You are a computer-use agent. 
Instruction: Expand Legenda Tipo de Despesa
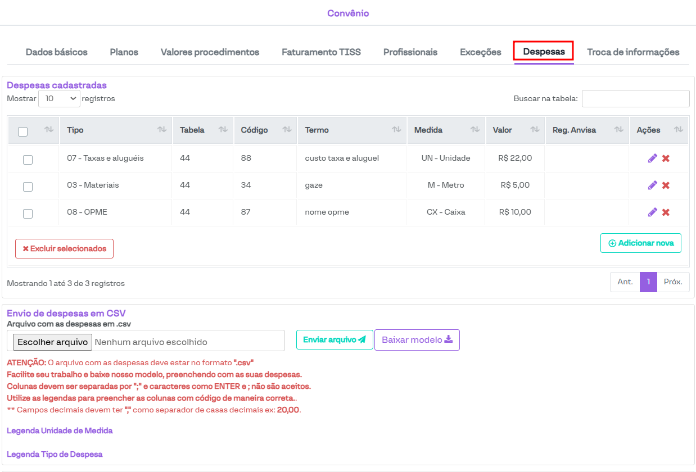click(x=55, y=454)
